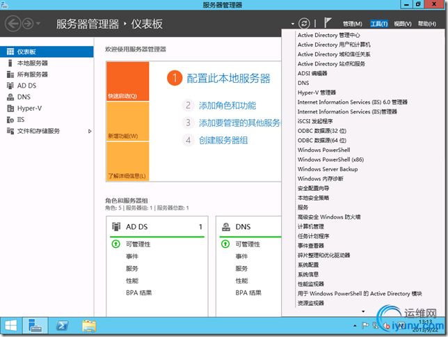The height and width of the screenshot is (337, 448).
Task: Click green status icon in DNS tile
Action: 225,244
